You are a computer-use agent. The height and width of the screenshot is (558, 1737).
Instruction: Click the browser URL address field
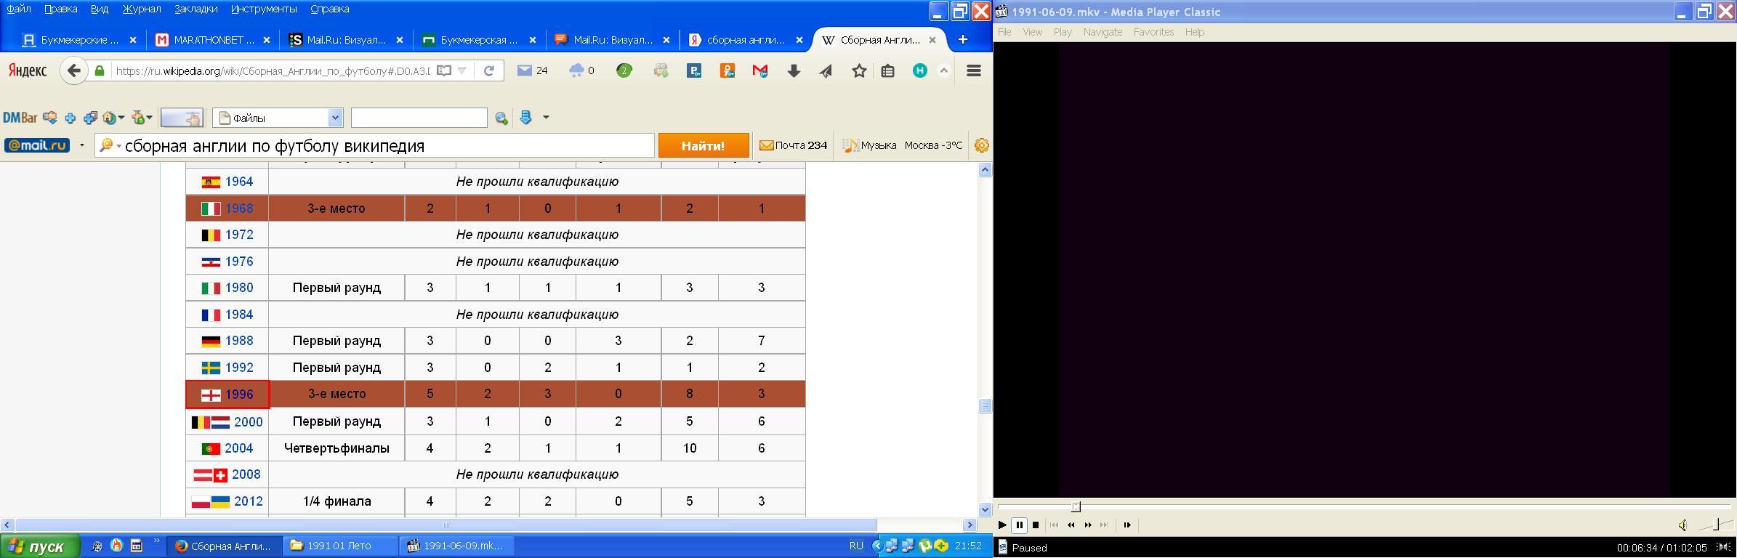point(273,70)
